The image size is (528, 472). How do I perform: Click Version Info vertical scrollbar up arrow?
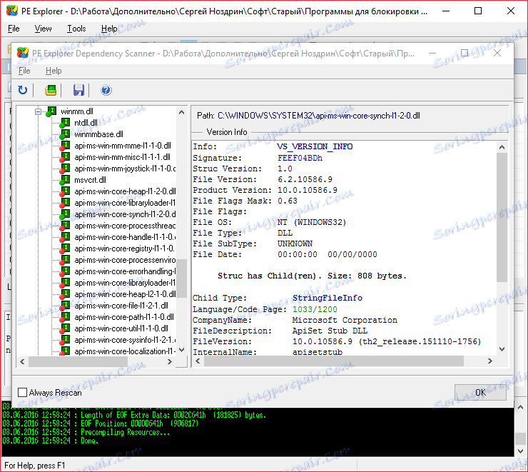(x=502, y=147)
